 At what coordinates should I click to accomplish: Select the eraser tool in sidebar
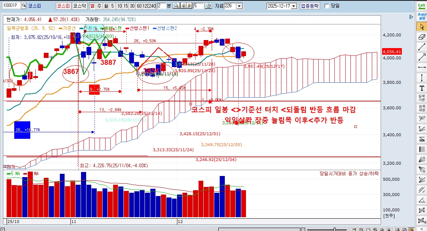tap(422, 36)
